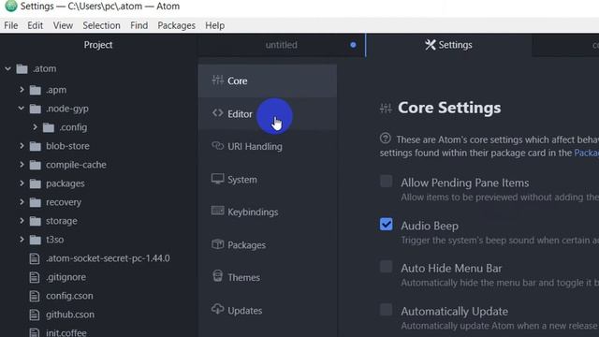Follow the blue Packages link in the description
599x337 pixels.
pos(587,153)
